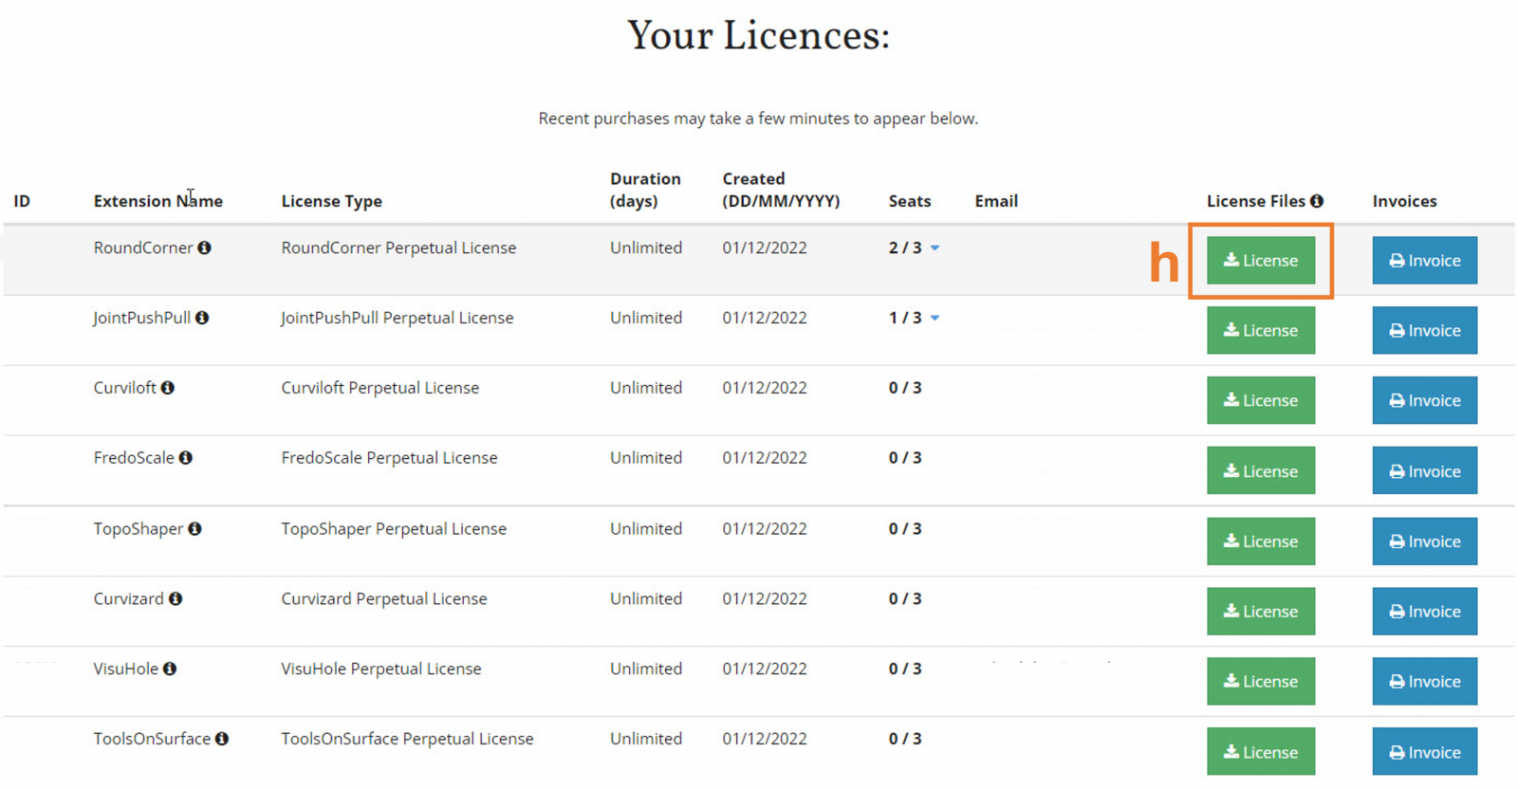
Task: Click the ID column header
Action: pyautogui.click(x=22, y=201)
